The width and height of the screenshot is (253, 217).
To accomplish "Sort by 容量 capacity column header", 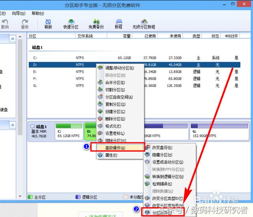I will pyautogui.click(x=120, y=36).
